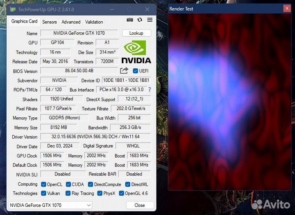The image size is (295, 215).
Task: Close the GPU-Z window via title bar X
Action: point(147,9)
